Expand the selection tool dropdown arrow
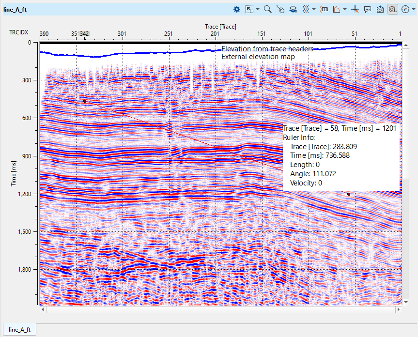The height and width of the screenshot is (337, 418). pos(258,9)
